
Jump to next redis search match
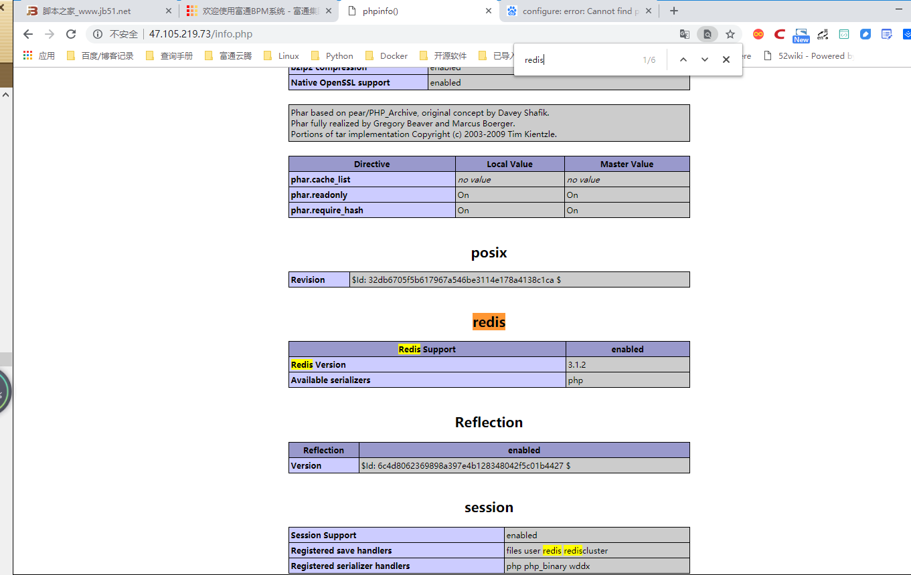tap(705, 60)
